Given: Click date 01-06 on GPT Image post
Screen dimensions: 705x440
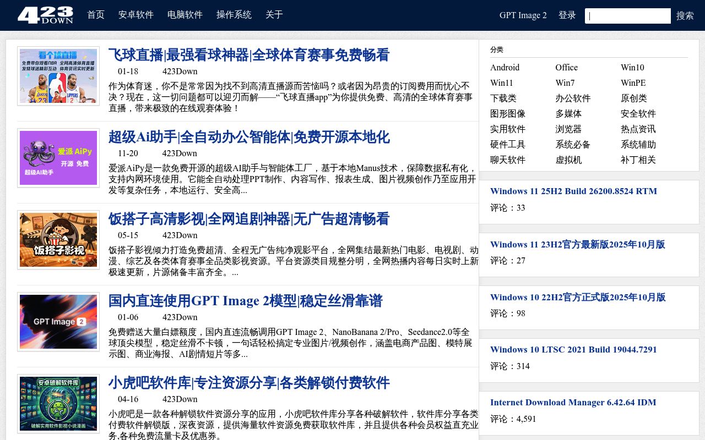Looking at the screenshot, I should tap(128, 317).
